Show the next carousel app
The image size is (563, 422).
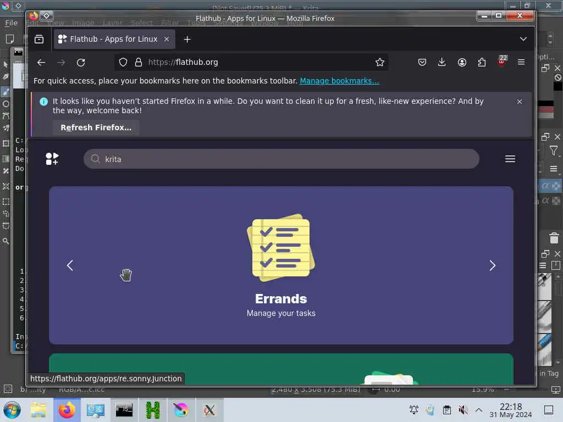click(492, 265)
